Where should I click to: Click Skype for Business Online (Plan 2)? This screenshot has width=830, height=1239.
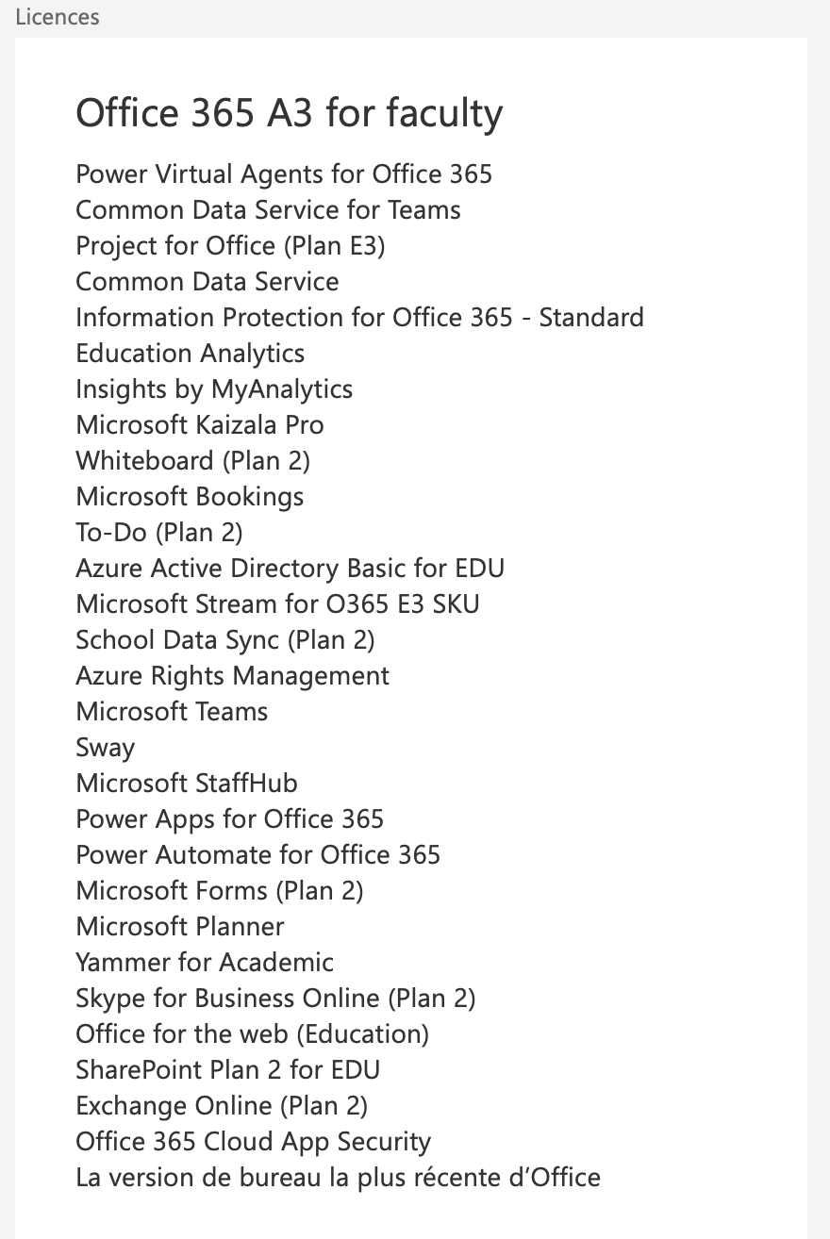275,999
